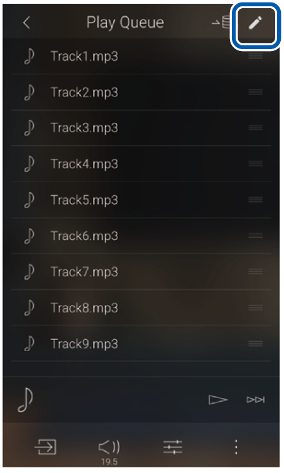Select Track3.mp3 in the queue
The image size is (284, 473).
(141, 128)
